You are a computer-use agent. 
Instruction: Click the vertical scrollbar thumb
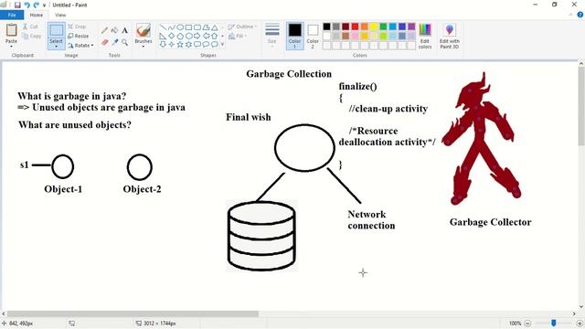581,106
